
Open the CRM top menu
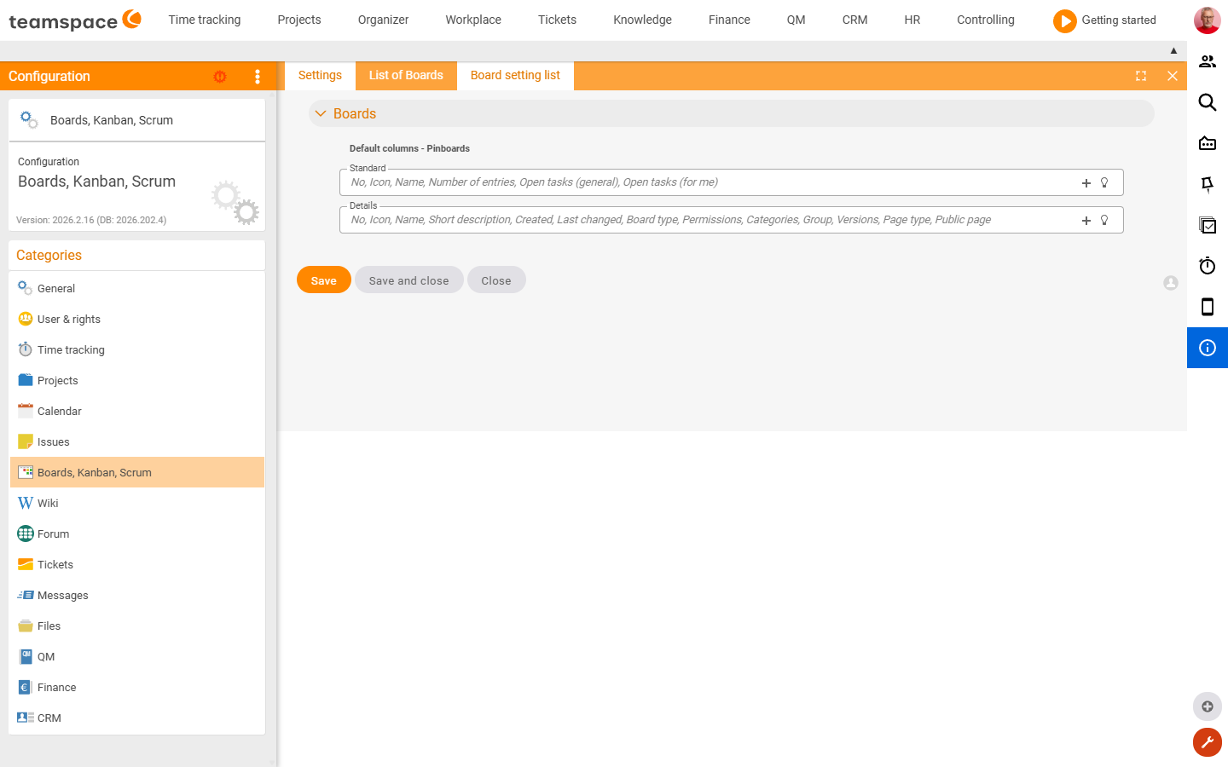(x=854, y=20)
